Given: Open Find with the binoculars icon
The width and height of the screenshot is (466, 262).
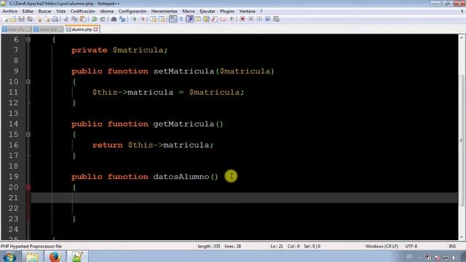Looking at the screenshot, I should click(x=114, y=20).
